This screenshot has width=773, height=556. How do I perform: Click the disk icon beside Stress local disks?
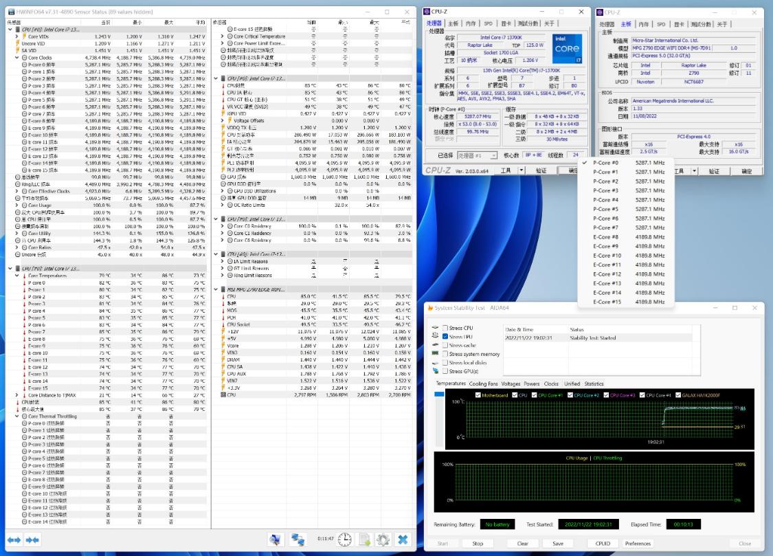point(435,363)
